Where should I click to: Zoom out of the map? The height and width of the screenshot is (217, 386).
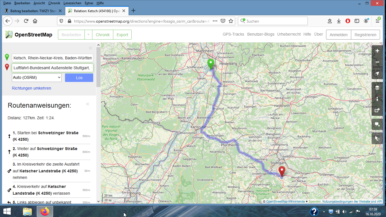(x=377, y=62)
